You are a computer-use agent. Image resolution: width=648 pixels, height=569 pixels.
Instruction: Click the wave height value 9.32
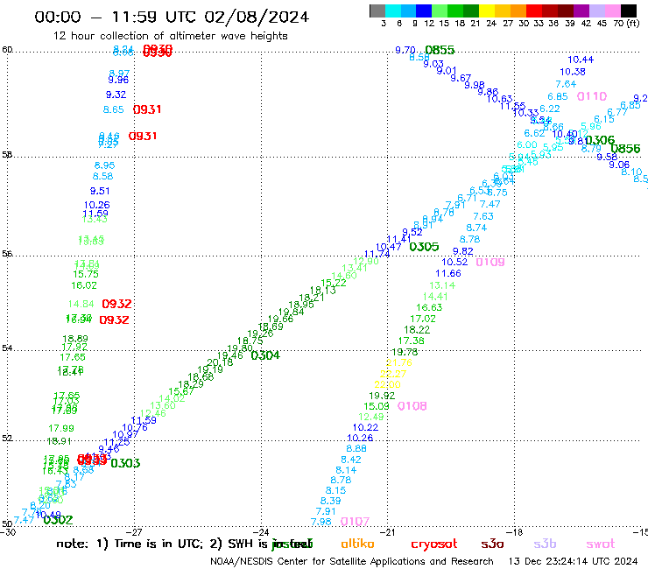point(116,95)
